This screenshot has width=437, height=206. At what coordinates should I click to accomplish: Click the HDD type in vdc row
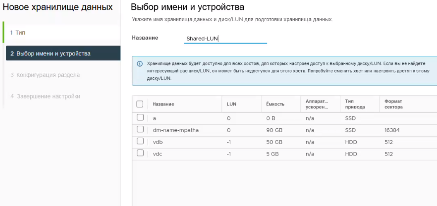click(x=351, y=154)
